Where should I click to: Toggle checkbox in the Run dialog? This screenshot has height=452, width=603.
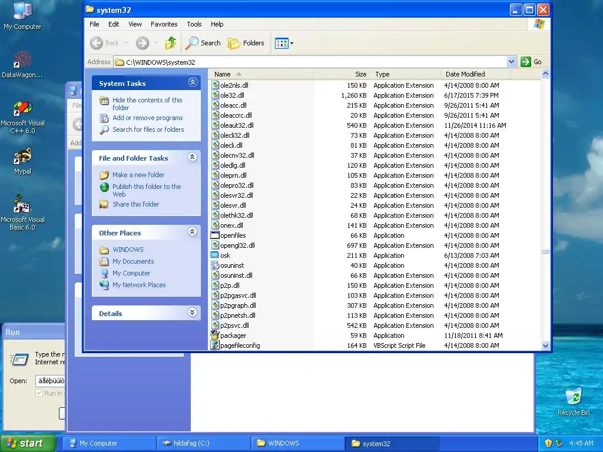39,393
